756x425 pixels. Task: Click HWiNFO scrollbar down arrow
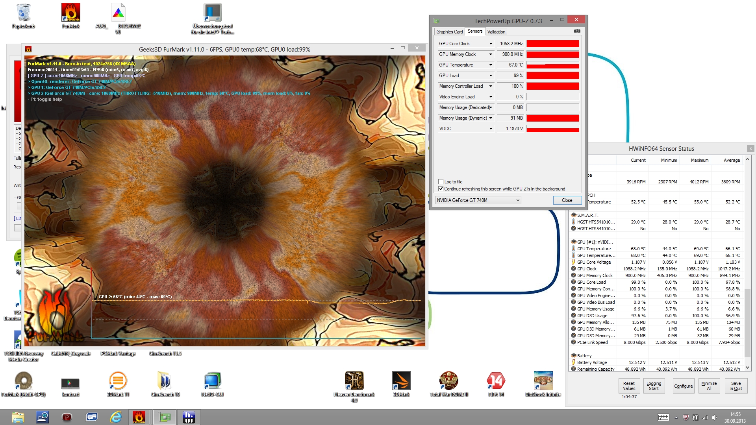[x=747, y=368]
